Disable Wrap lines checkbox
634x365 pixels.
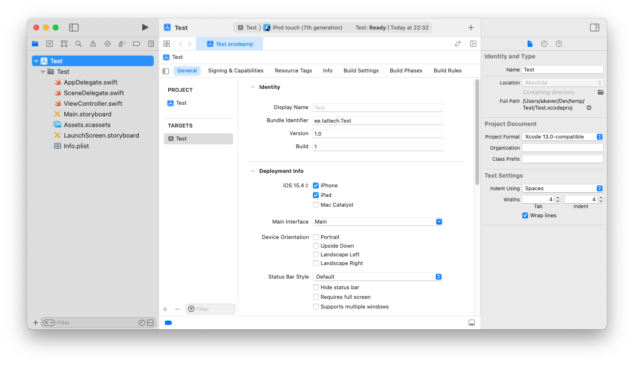(x=525, y=215)
